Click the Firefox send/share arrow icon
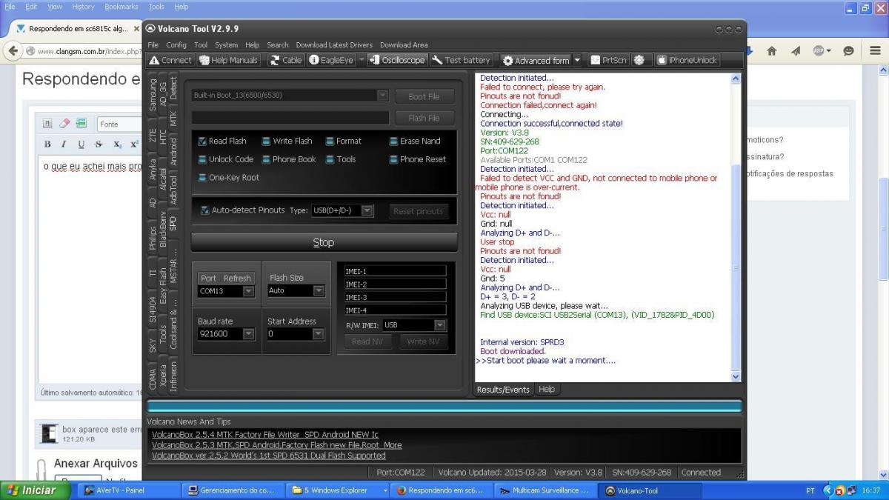 (x=796, y=51)
